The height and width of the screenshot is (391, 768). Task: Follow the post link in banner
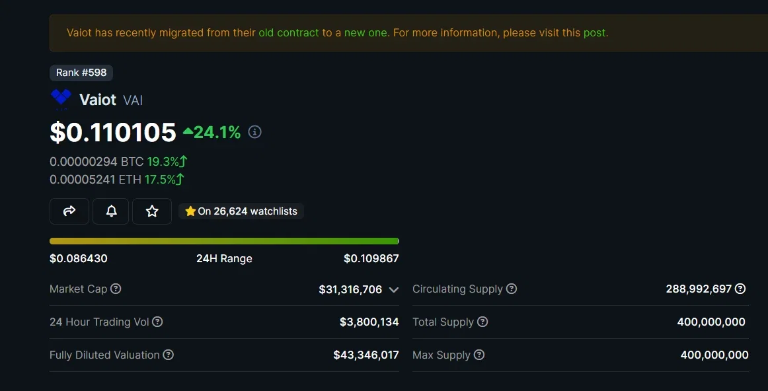coord(595,33)
